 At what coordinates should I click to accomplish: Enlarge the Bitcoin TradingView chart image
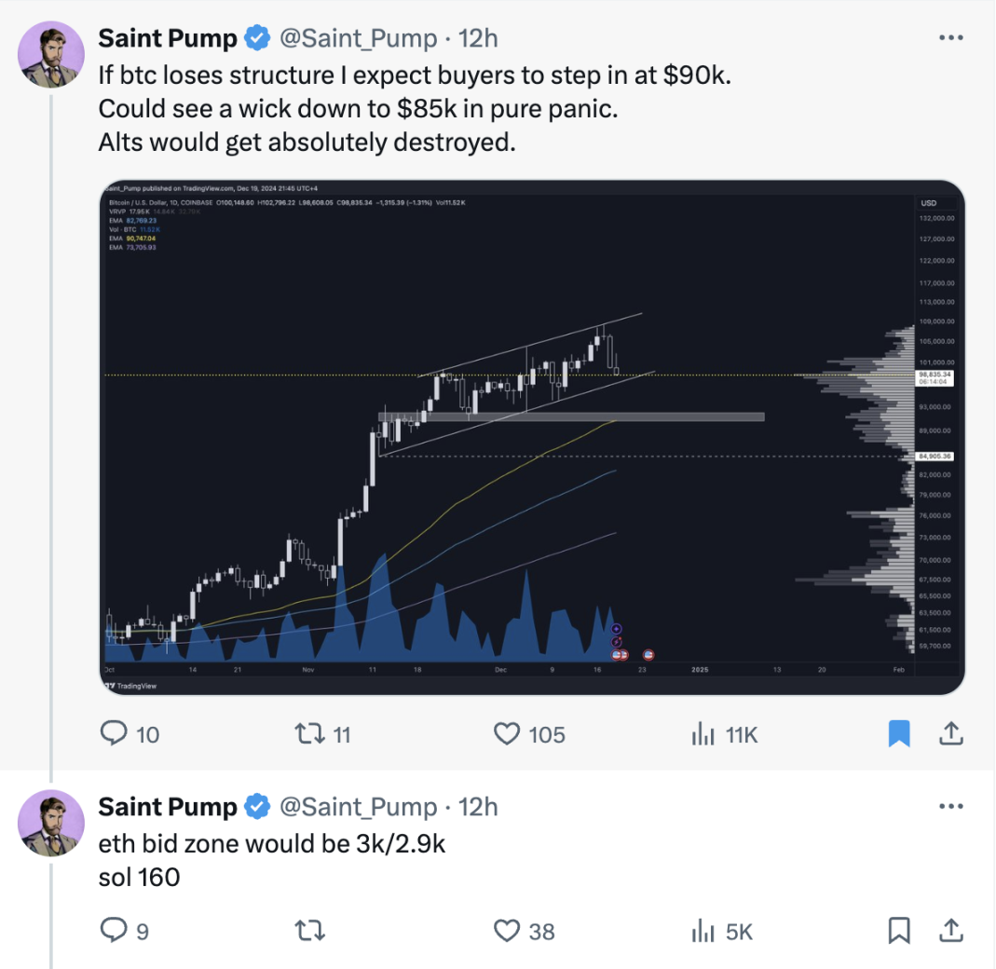pyautogui.click(x=532, y=438)
